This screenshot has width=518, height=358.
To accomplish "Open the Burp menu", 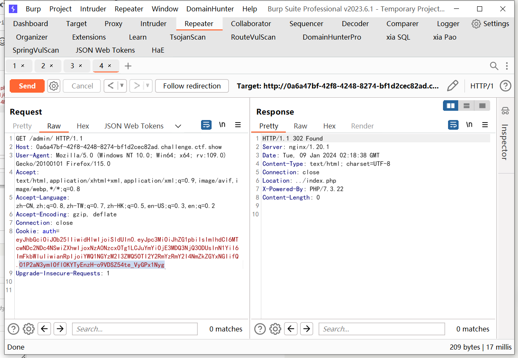I will (x=33, y=9).
